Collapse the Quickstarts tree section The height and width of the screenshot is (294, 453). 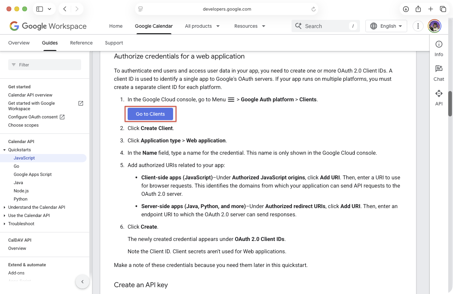click(x=4, y=150)
